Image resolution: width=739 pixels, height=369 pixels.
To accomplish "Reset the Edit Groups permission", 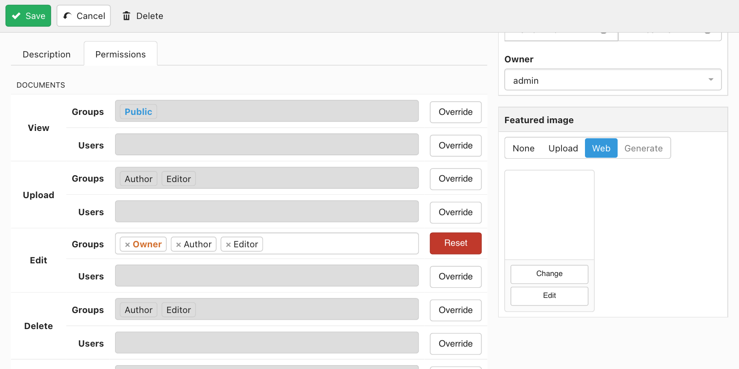I will click(x=456, y=243).
